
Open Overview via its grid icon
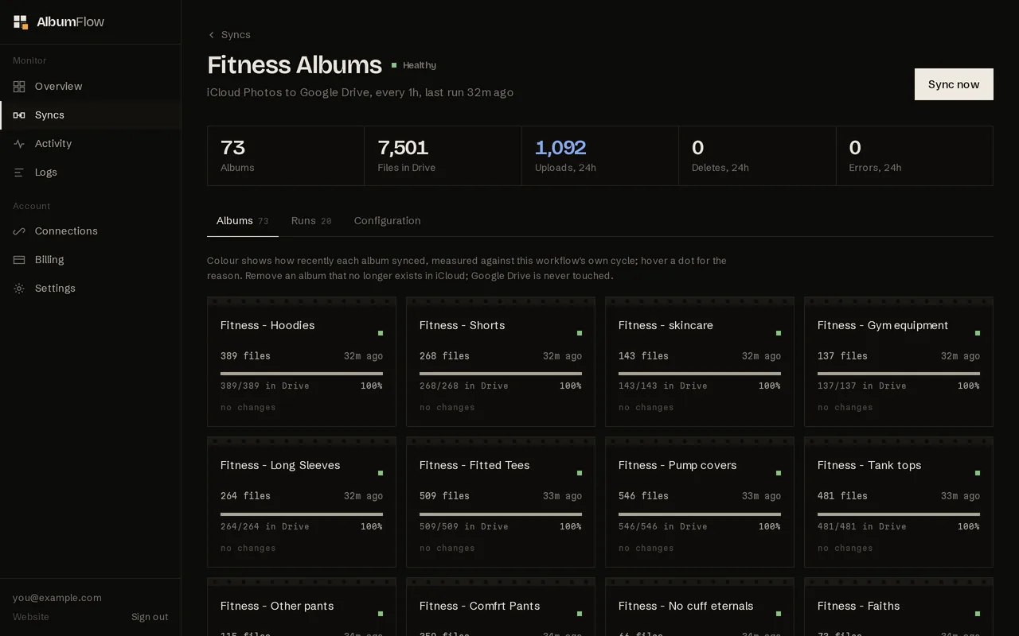coord(19,87)
